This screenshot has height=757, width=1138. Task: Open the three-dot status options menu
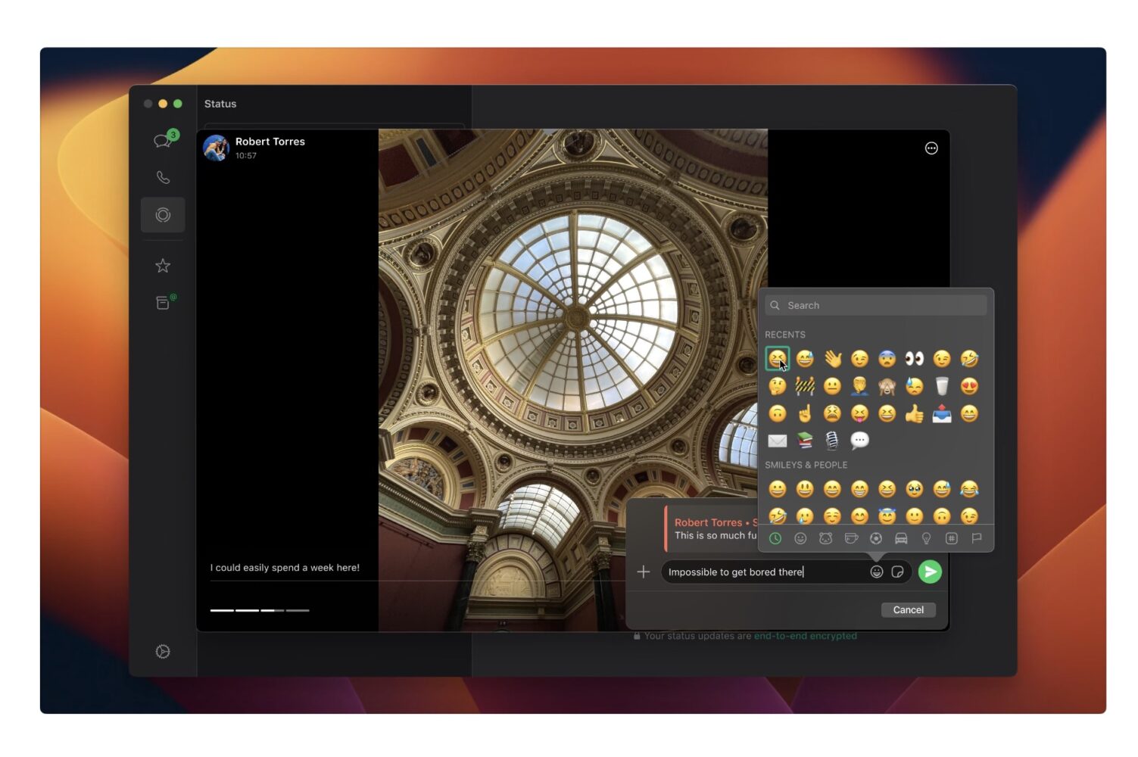[931, 148]
